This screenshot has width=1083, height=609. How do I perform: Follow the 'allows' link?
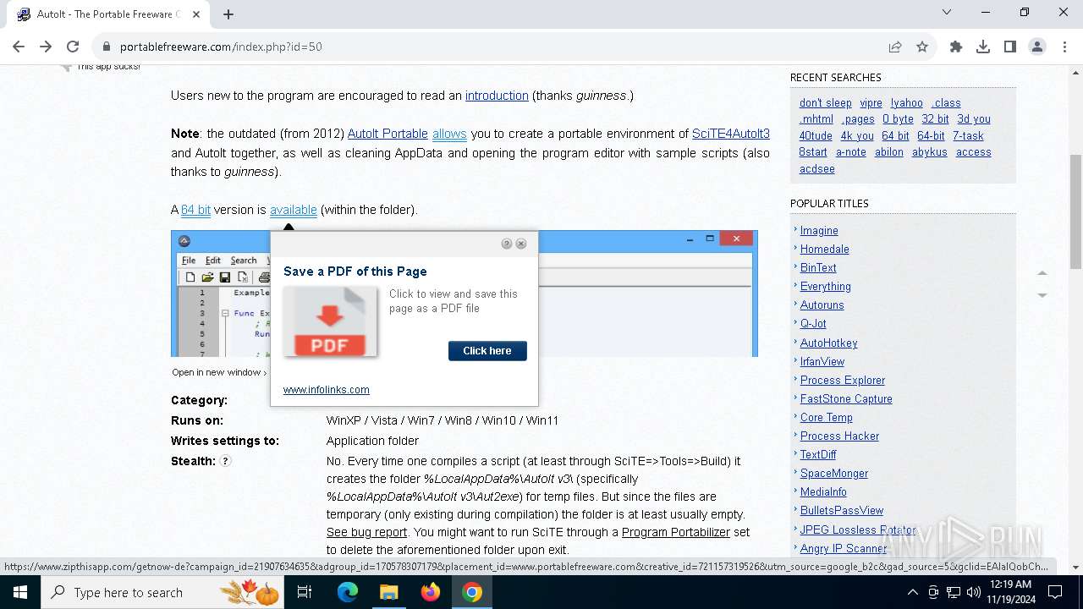click(x=449, y=134)
